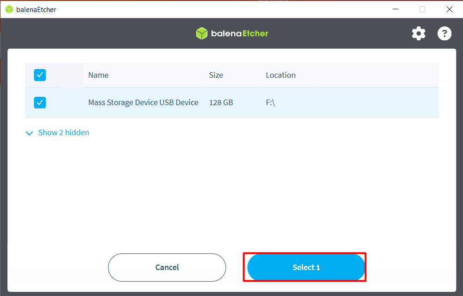Minimize the balenaEtcher window
The height and width of the screenshot is (296, 463).
395,9
